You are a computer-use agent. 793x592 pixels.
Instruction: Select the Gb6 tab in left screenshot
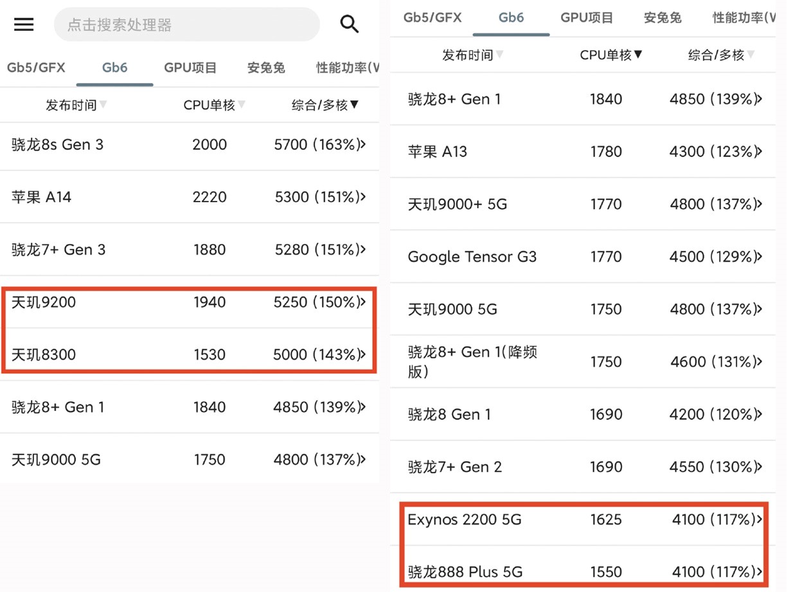click(x=115, y=67)
